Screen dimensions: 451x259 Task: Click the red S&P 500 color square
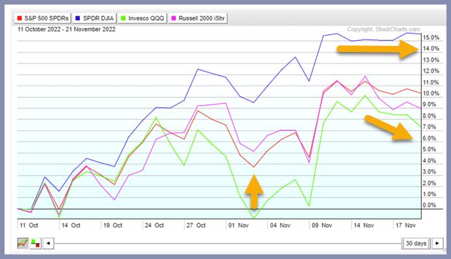pos(19,18)
